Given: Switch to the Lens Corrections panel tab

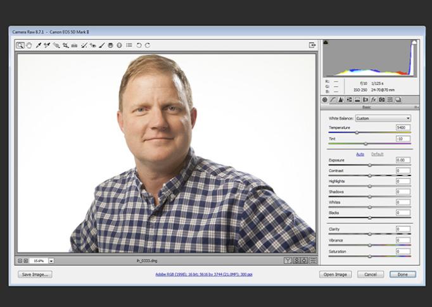Looking at the screenshot, I should pos(365,99).
